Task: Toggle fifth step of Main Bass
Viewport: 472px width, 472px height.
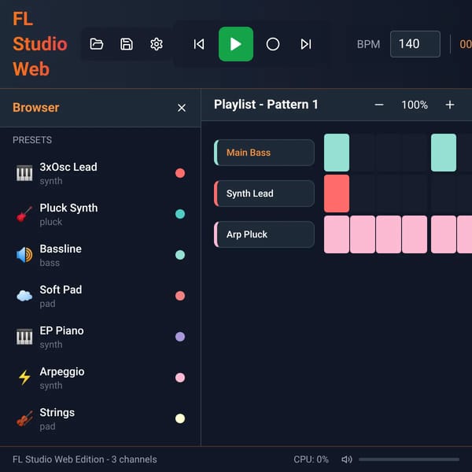Action: pyautogui.click(x=444, y=153)
